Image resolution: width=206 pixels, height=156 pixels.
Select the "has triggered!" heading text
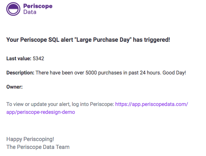pos(151,40)
